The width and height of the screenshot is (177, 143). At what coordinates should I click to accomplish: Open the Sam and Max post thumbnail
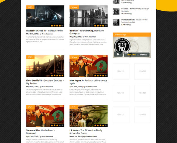pyautogui.click(x=45, y=116)
